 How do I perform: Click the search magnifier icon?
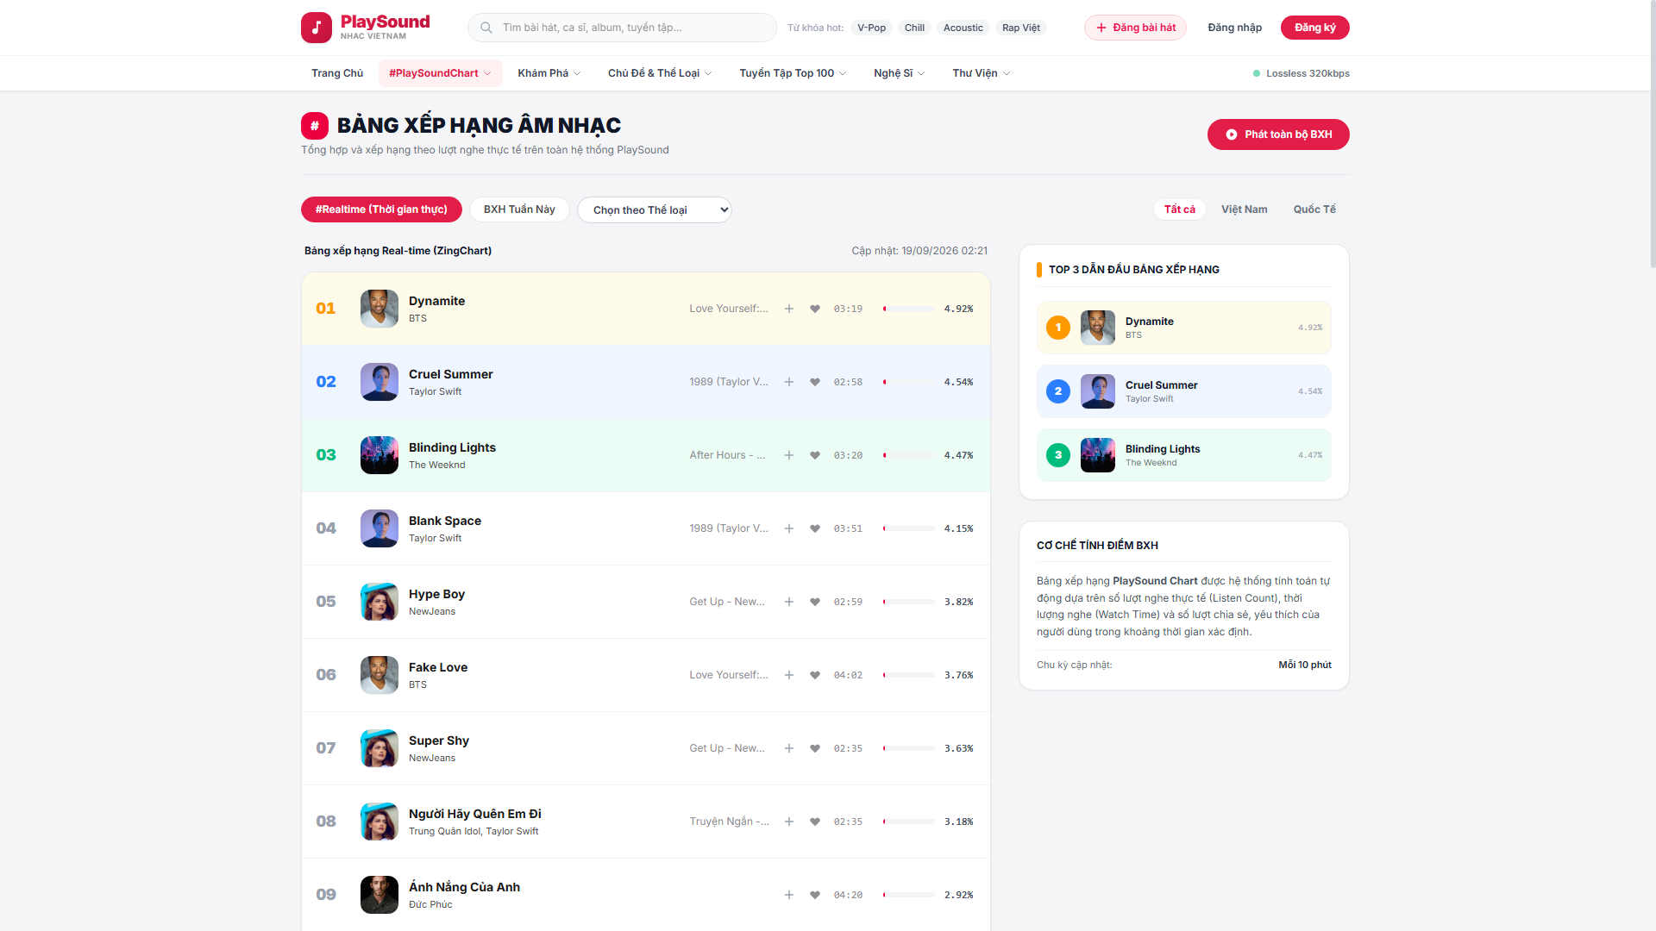(486, 28)
